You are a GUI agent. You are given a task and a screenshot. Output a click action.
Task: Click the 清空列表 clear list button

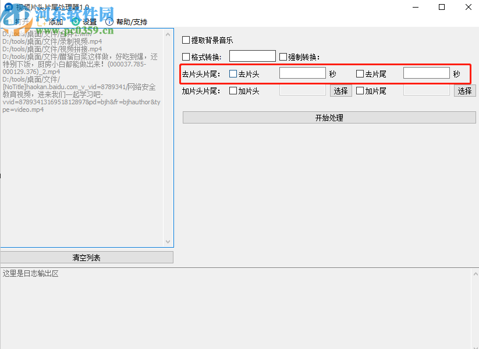(87, 258)
